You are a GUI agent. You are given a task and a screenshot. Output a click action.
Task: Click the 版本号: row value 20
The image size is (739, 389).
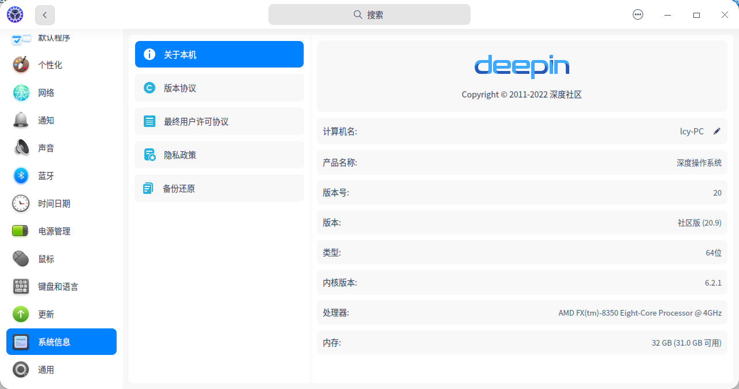click(x=717, y=193)
